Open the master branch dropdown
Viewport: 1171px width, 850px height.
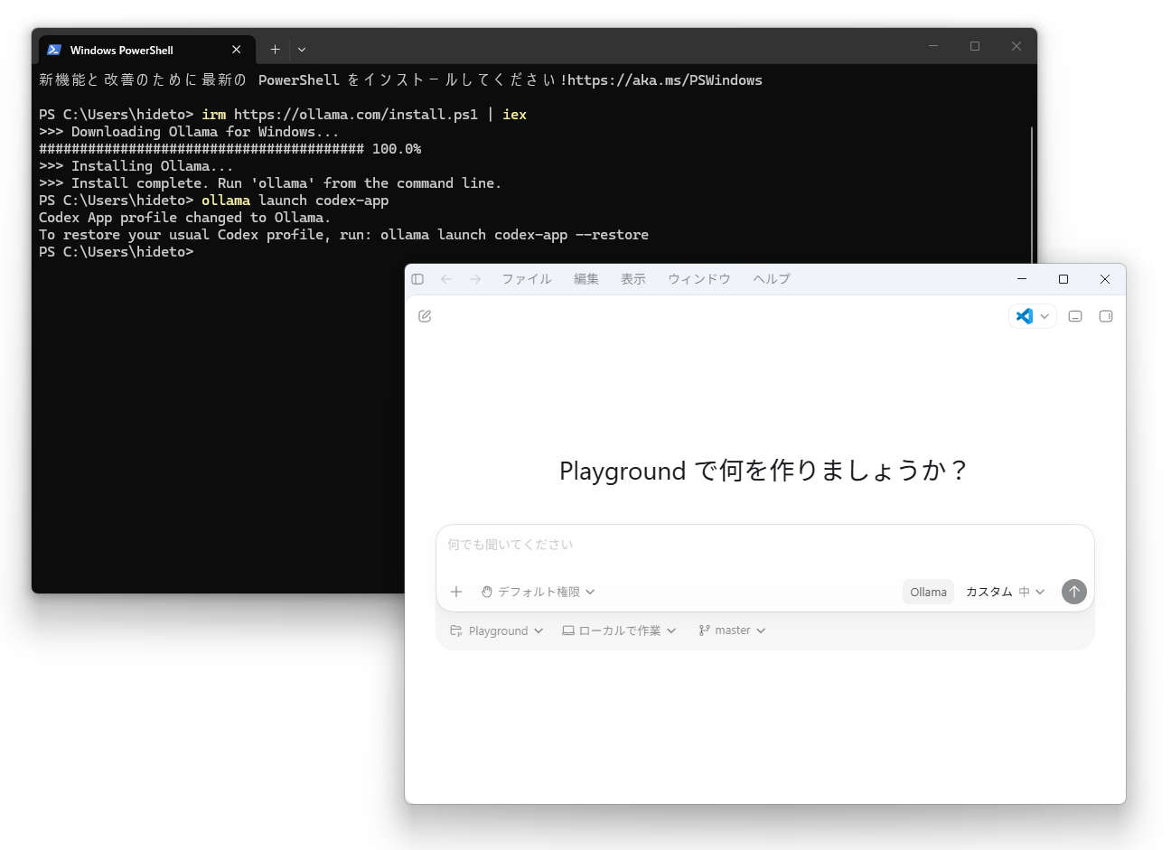[732, 630]
